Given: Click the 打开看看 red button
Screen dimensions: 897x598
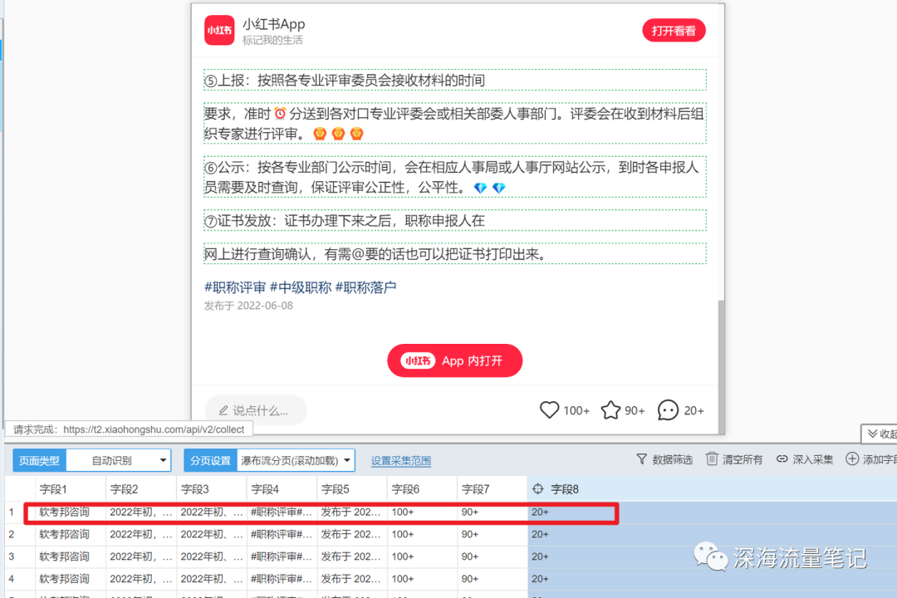Looking at the screenshot, I should 674,31.
